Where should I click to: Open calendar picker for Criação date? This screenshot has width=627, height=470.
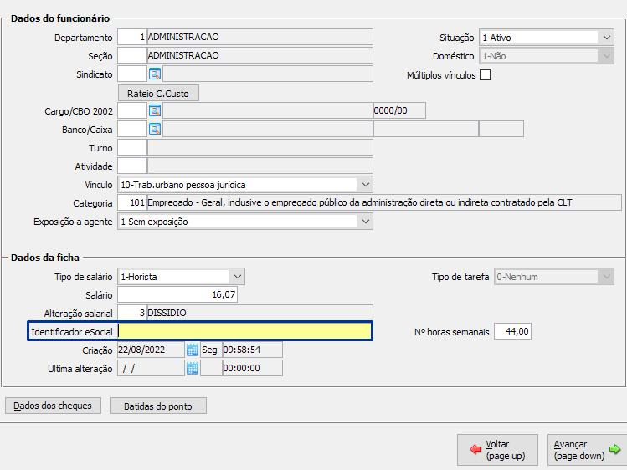(193, 350)
